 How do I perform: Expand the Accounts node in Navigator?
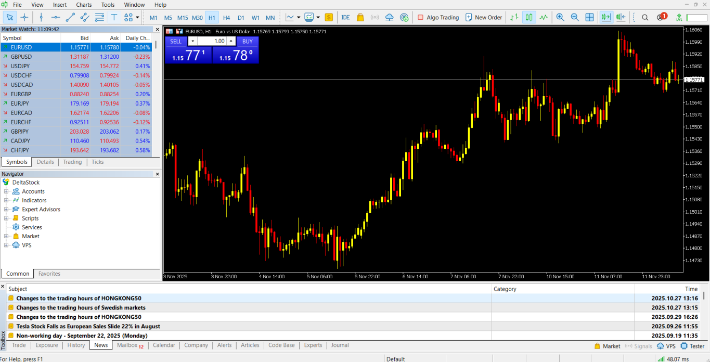[6, 191]
